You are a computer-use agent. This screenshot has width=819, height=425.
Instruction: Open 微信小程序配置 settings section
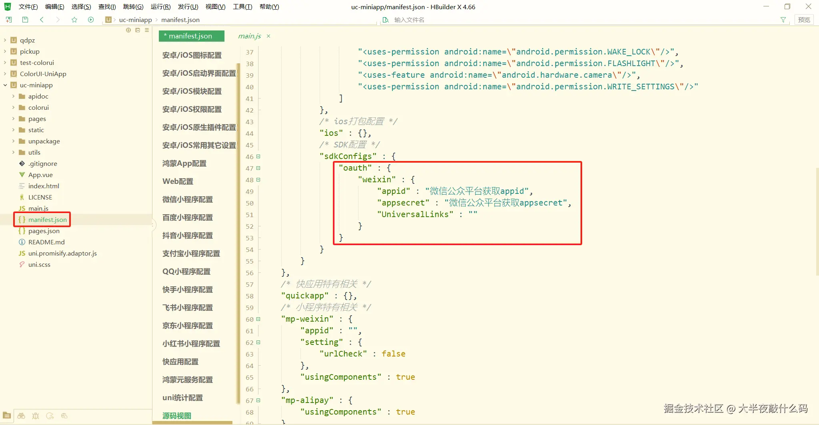coord(188,199)
